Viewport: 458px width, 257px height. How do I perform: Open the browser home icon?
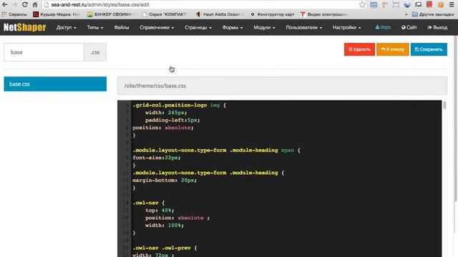coord(35,5)
